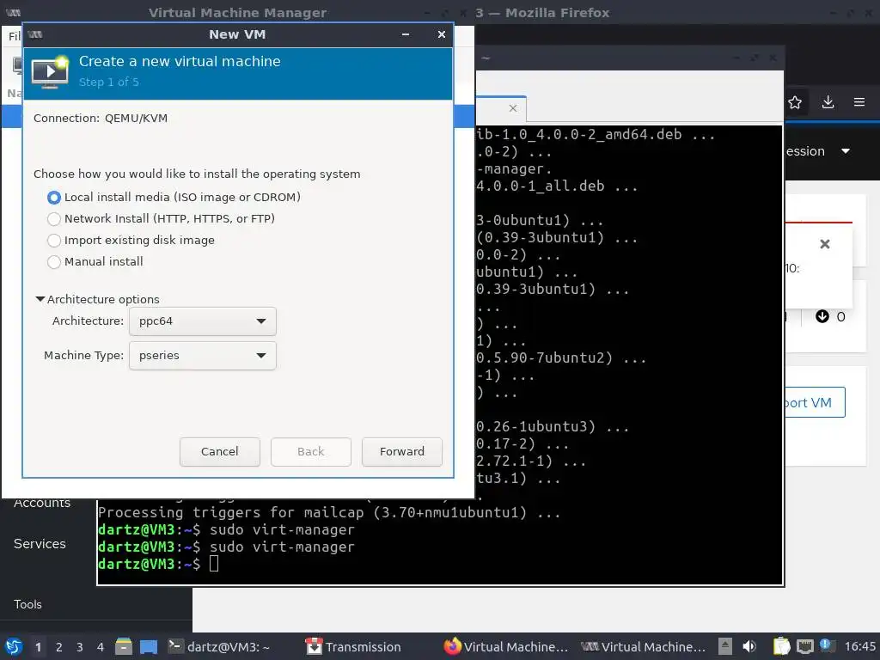Screen dimensions: 880x660
Task: Open Tools in the Firefox sidebar
Action: click(27, 604)
